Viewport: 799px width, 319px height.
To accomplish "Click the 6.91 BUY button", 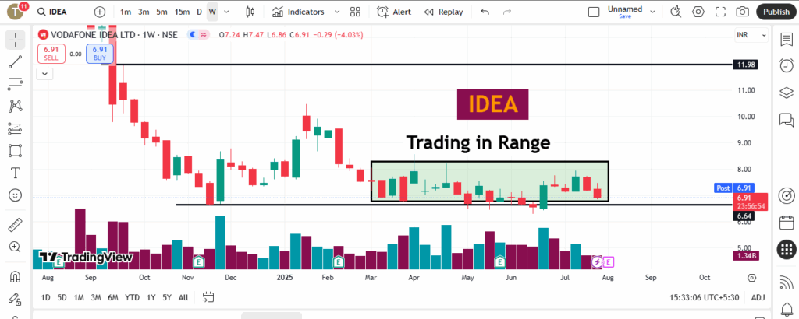I will pos(99,54).
